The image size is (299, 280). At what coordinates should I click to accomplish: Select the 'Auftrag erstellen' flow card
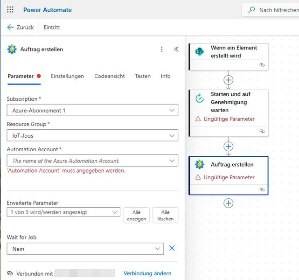pyautogui.click(x=229, y=175)
